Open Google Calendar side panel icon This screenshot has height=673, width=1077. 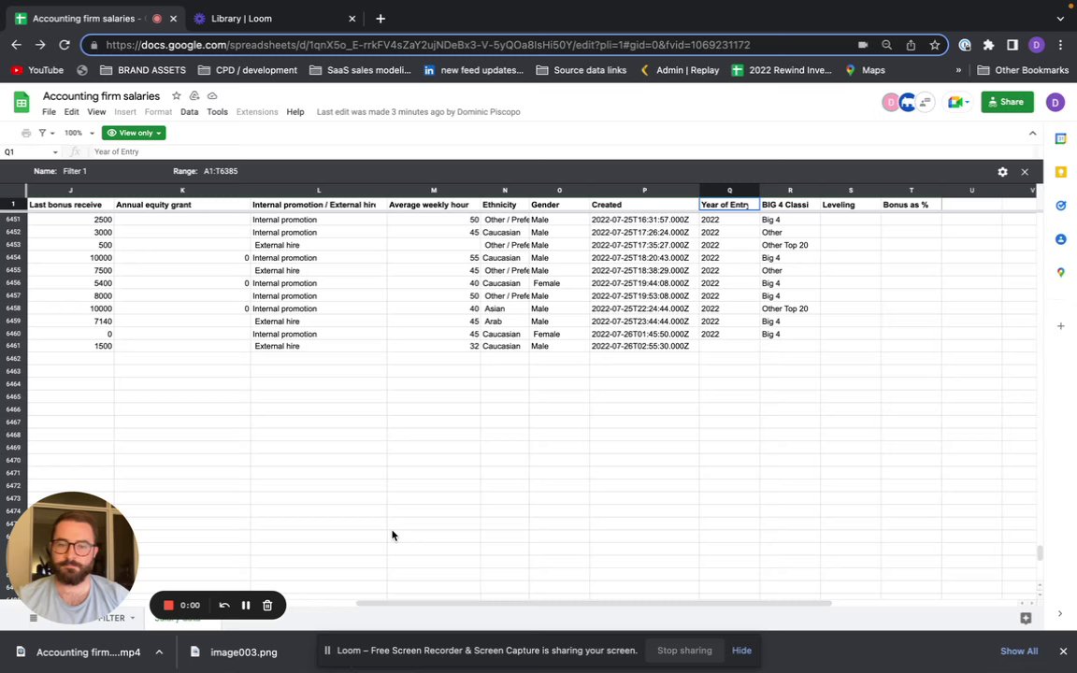click(x=1060, y=138)
